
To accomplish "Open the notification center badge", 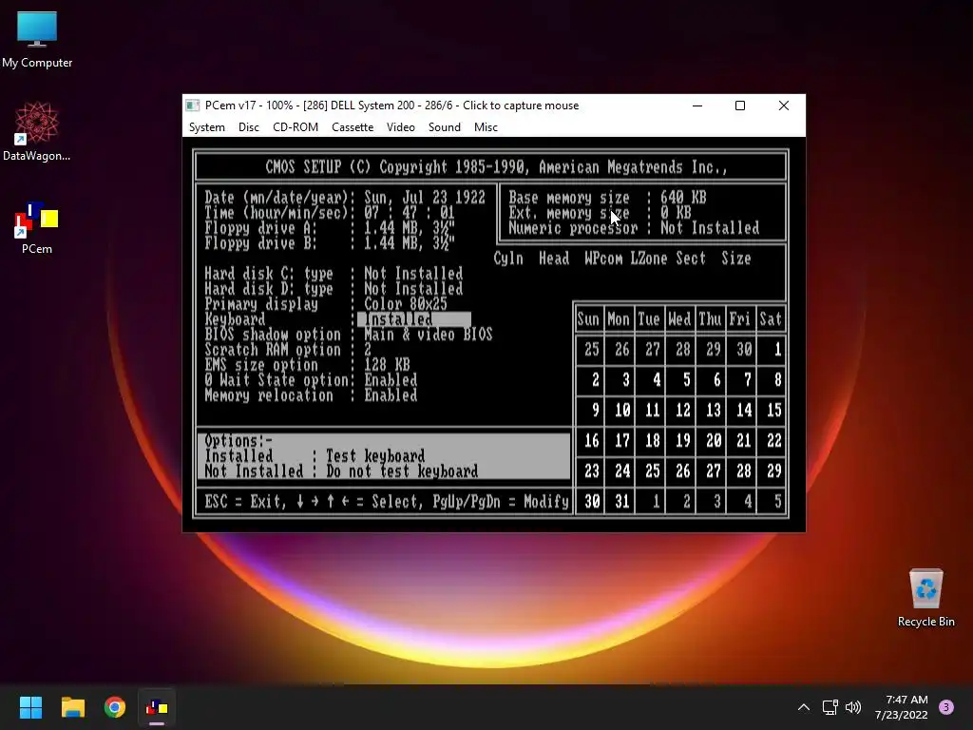I will click(946, 707).
